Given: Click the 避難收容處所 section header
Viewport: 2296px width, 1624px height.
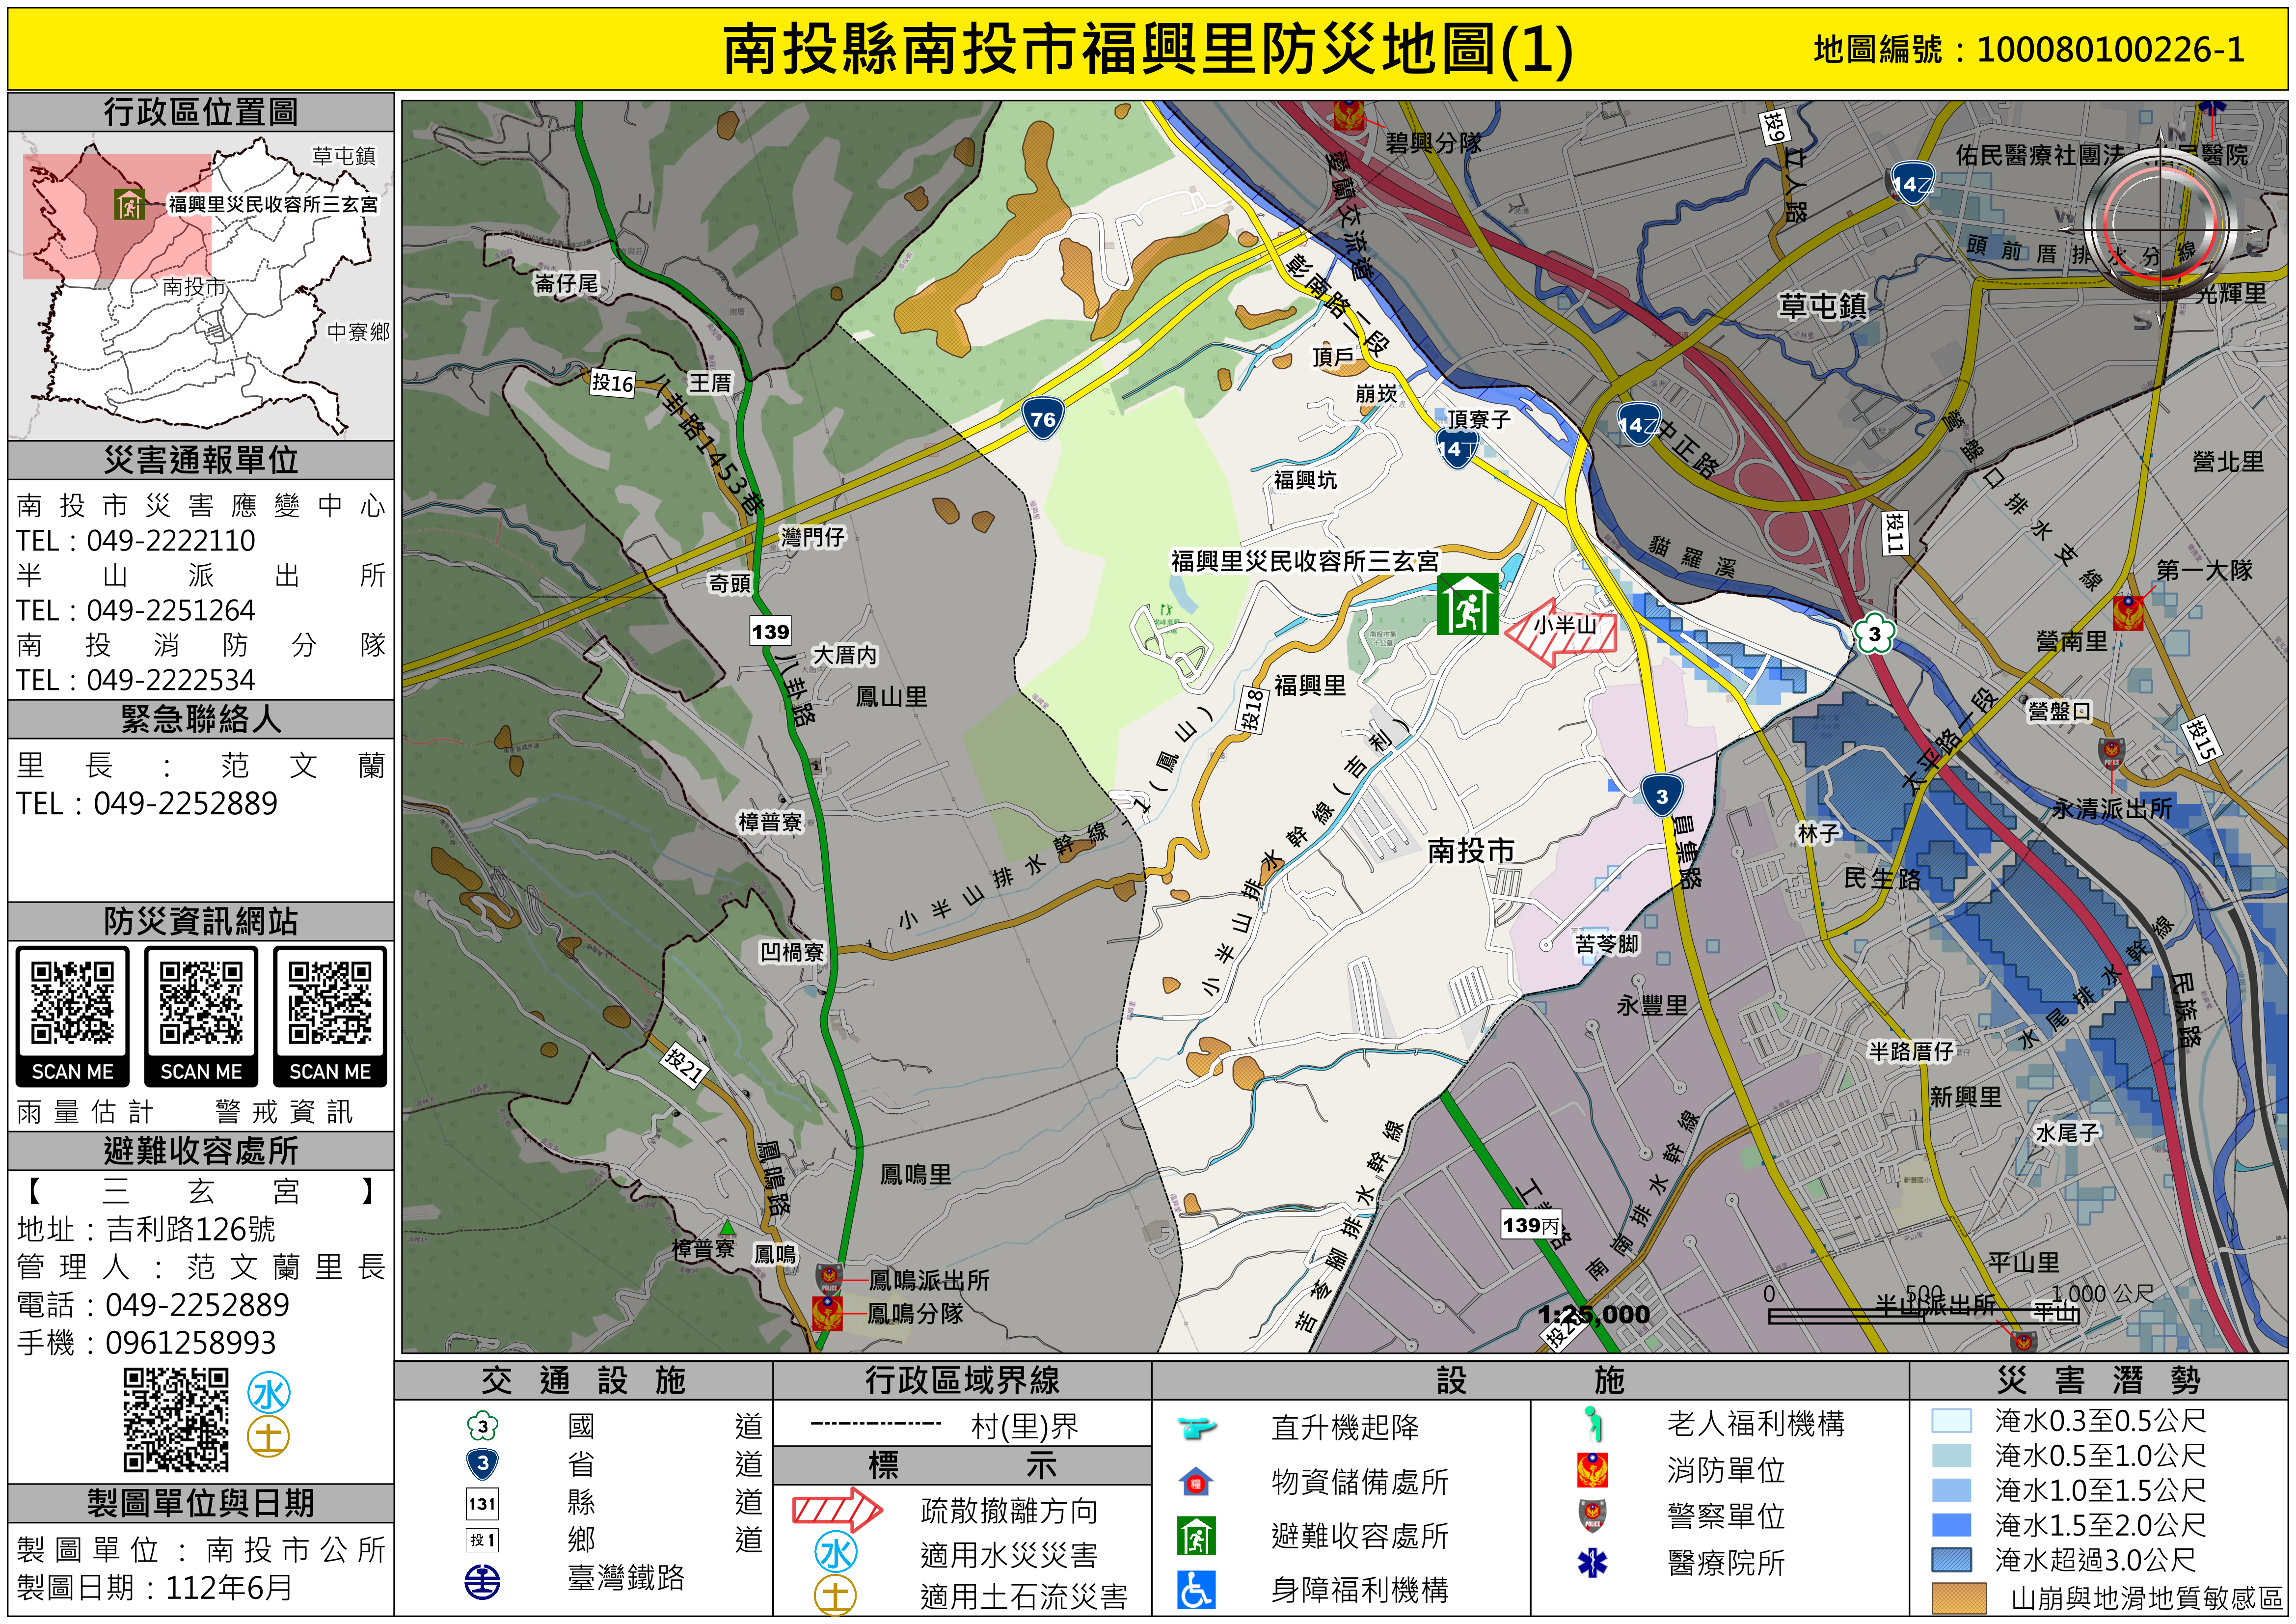Looking at the screenshot, I should coord(200,1151).
